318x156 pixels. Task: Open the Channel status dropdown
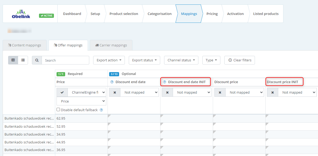tap(181, 60)
